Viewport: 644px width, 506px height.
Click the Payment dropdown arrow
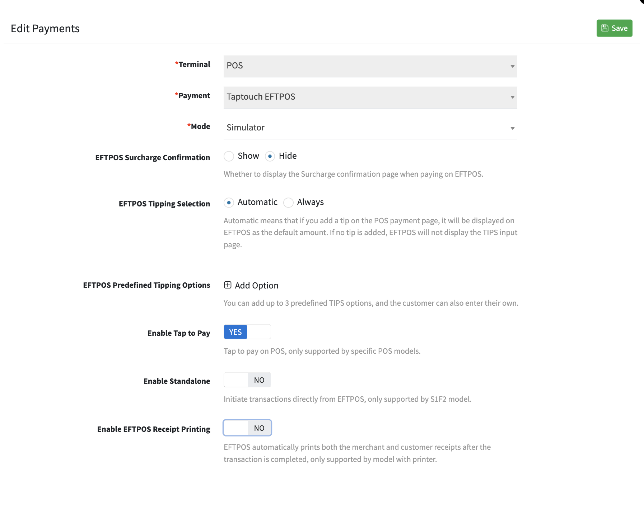(x=512, y=97)
